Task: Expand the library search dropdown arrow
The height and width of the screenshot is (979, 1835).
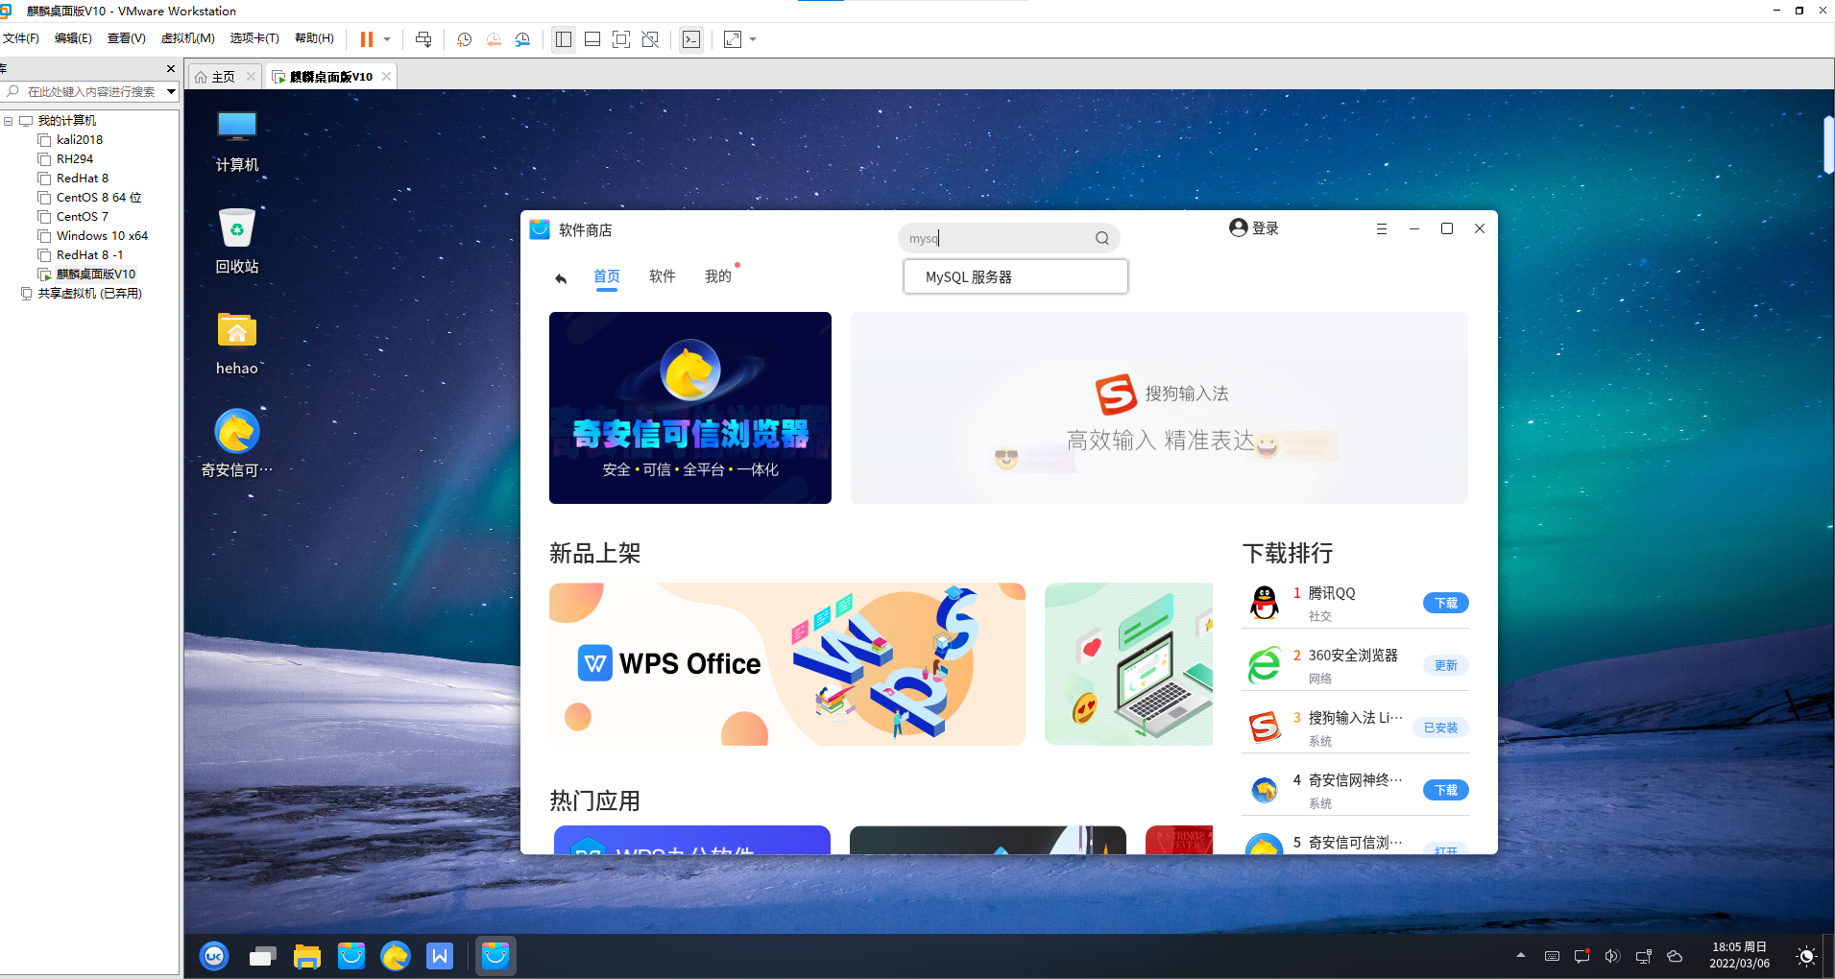Action: point(171,92)
